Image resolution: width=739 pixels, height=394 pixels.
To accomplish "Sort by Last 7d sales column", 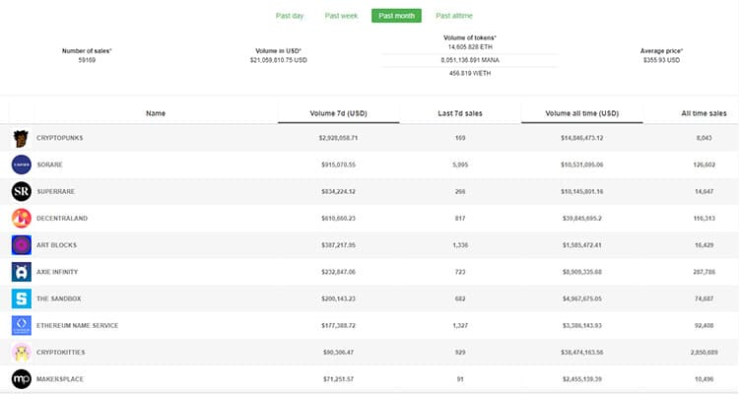I will pyautogui.click(x=460, y=113).
